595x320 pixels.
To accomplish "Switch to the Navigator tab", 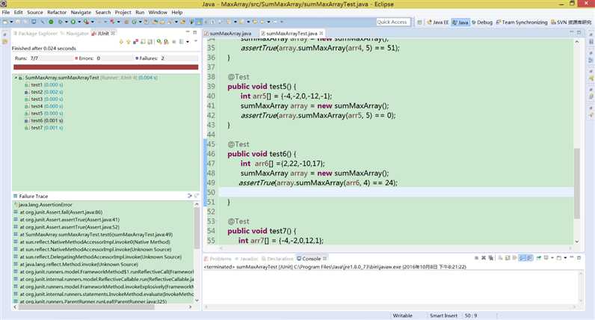I will click(75, 34).
